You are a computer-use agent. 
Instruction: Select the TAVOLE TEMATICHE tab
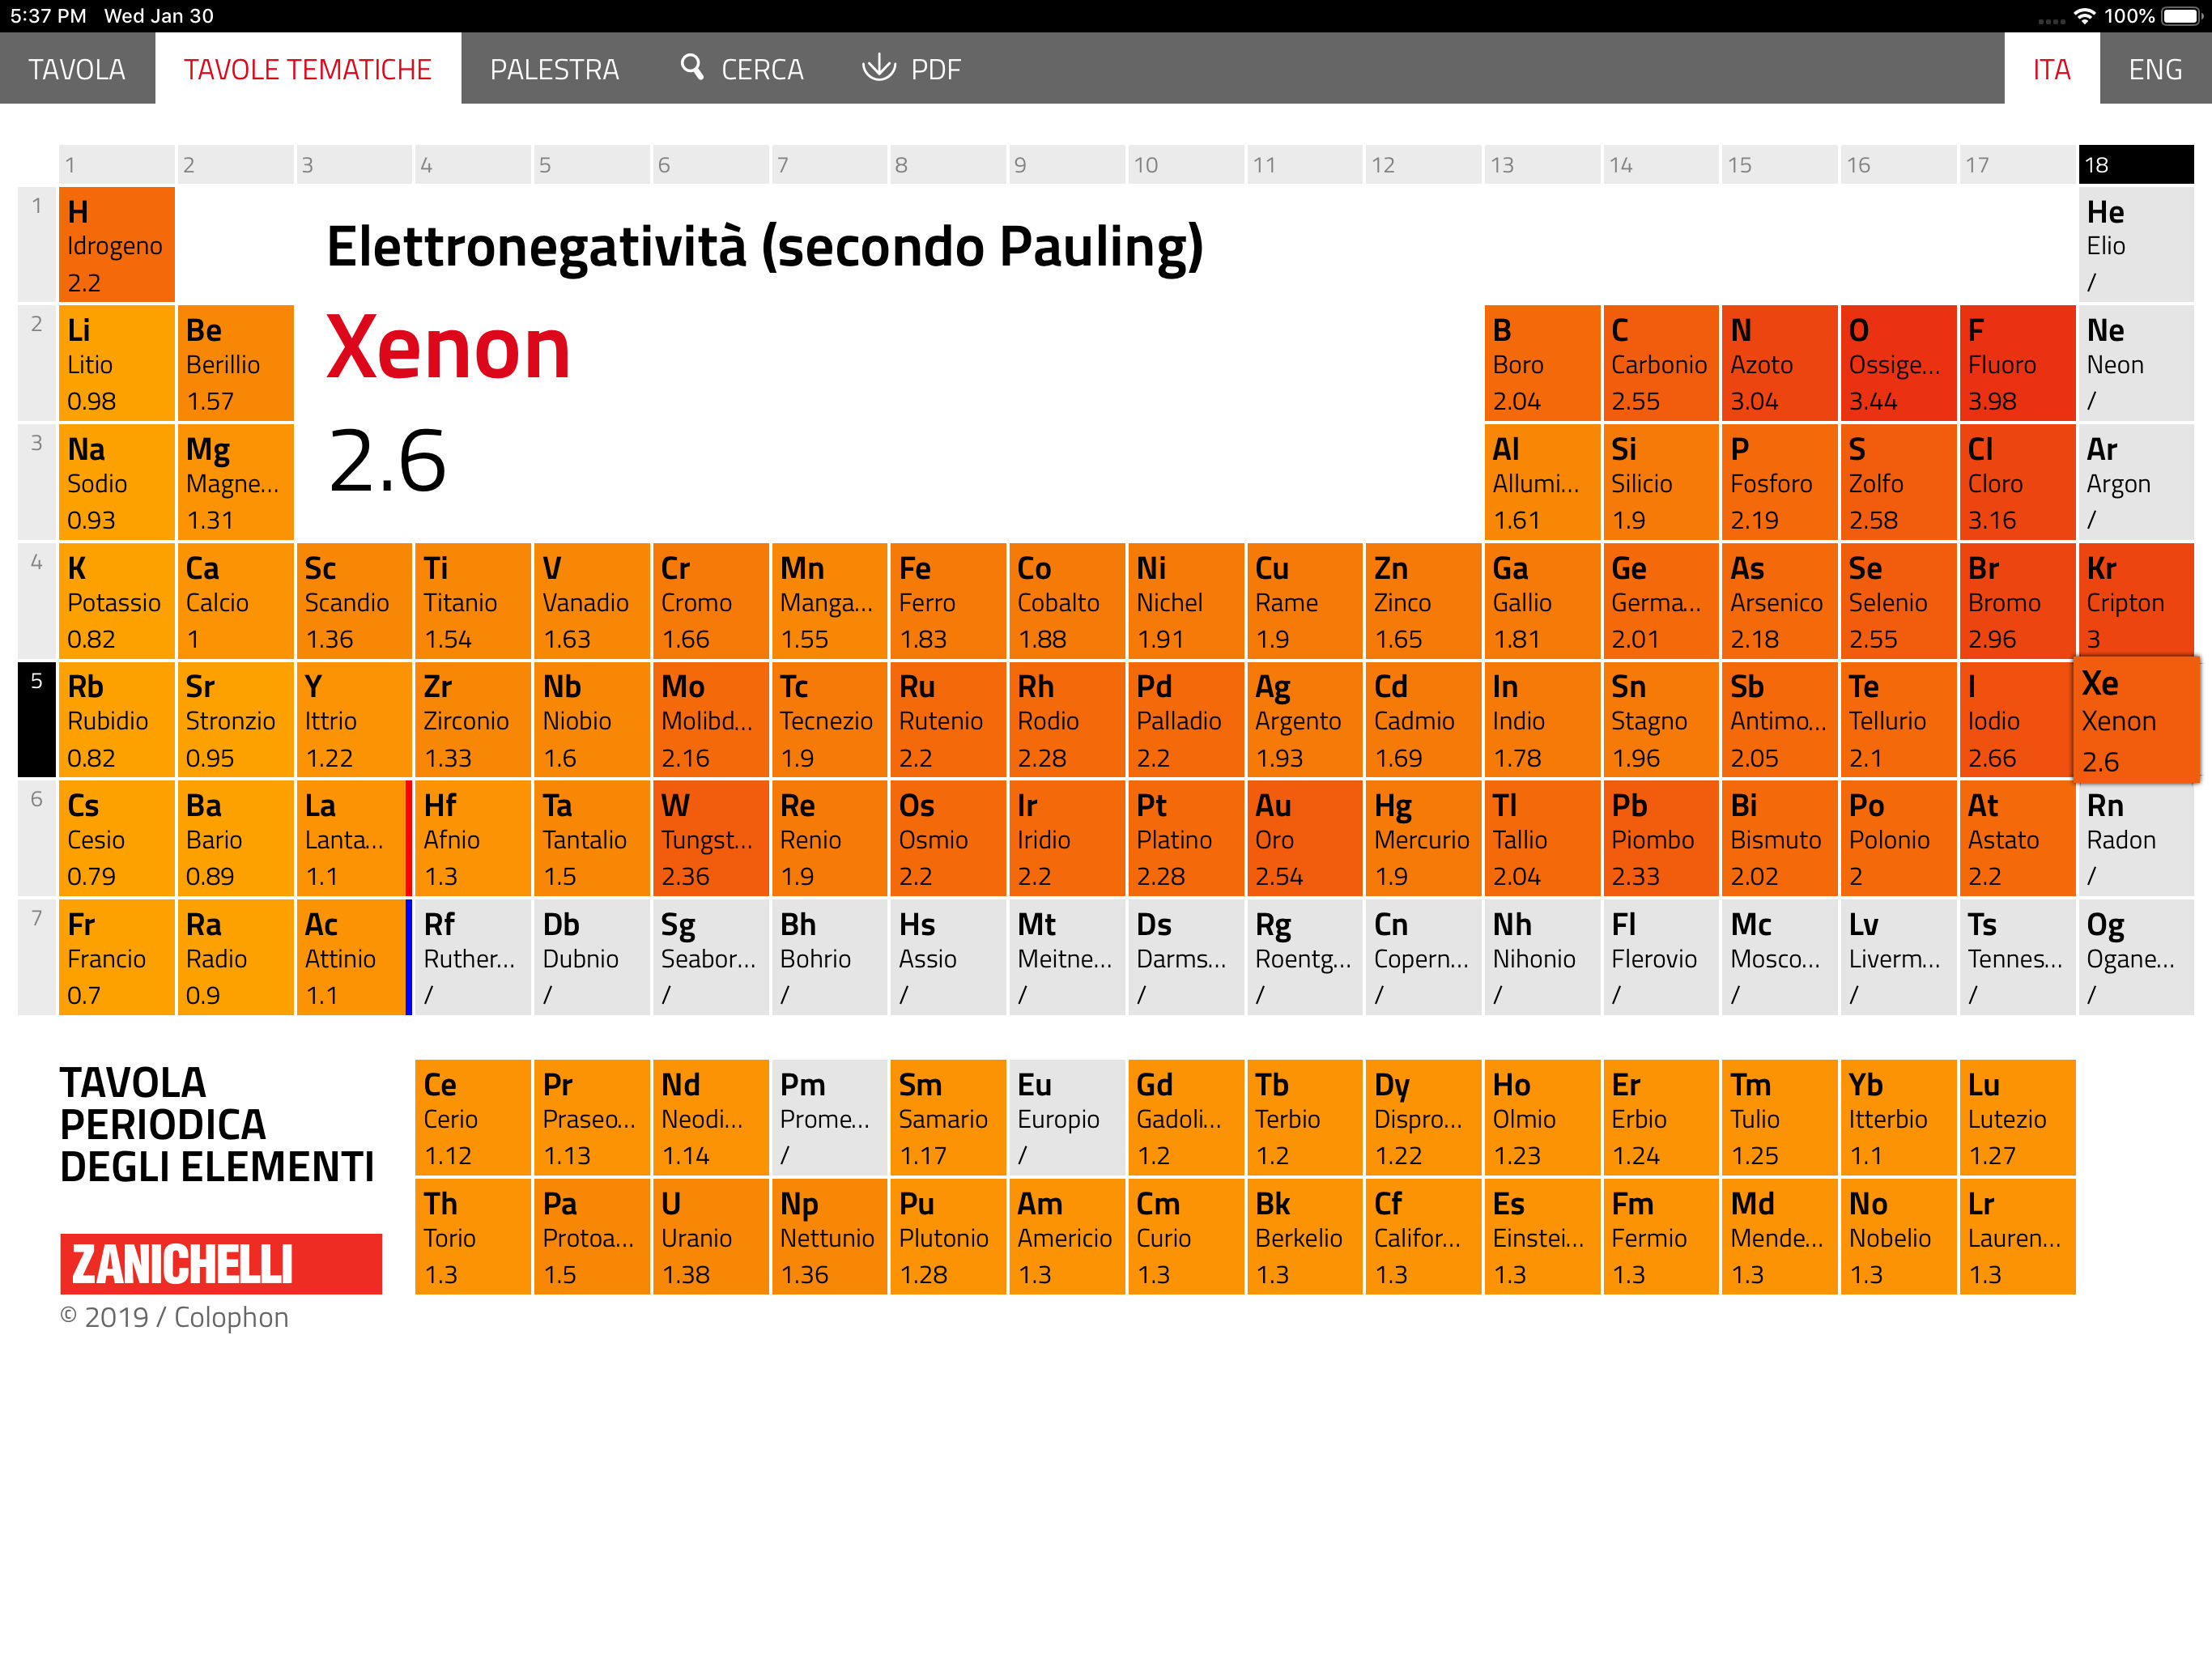click(x=307, y=69)
